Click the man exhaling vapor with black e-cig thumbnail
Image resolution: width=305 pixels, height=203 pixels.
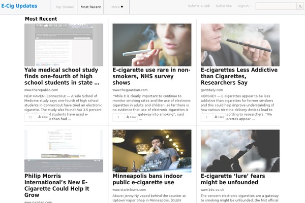pyautogui.click(x=240, y=45)
